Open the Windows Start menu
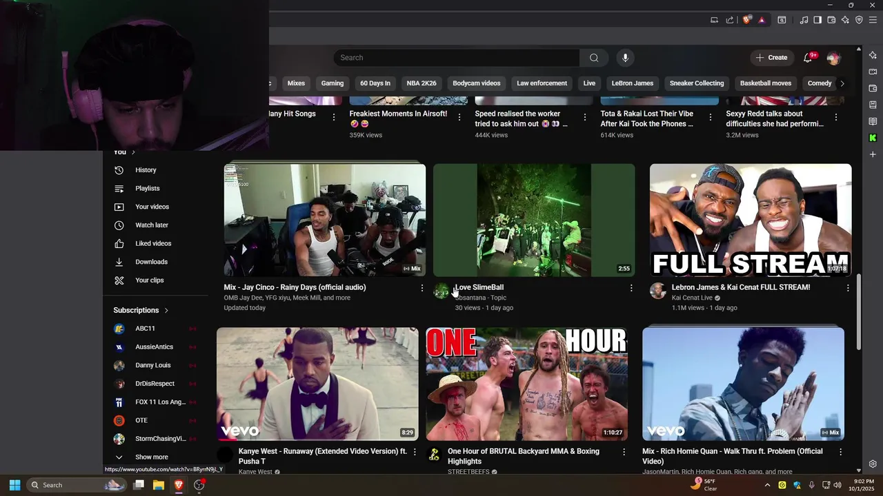 [x=14, y=485]
